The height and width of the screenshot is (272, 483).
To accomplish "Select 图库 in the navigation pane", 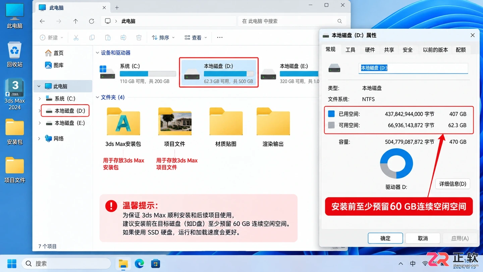I will 54,65.
